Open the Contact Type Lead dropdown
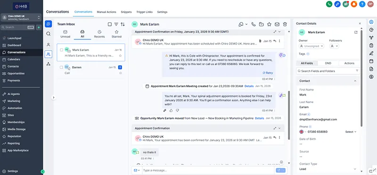 click(x=328, y=169)
